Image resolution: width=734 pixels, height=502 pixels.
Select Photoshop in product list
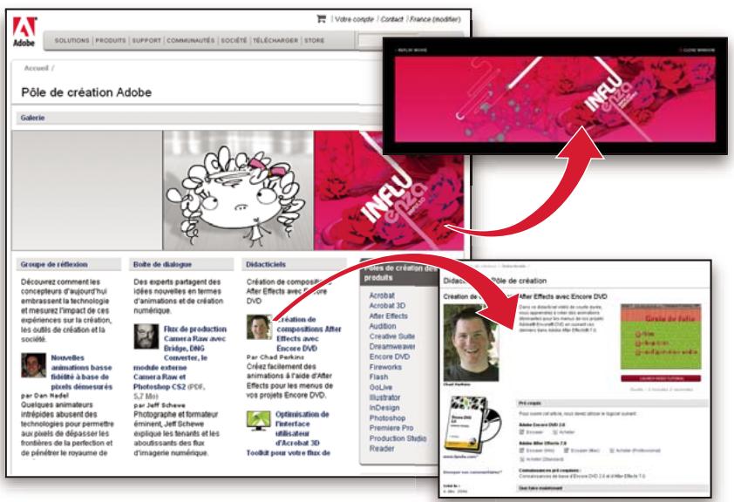387,418
